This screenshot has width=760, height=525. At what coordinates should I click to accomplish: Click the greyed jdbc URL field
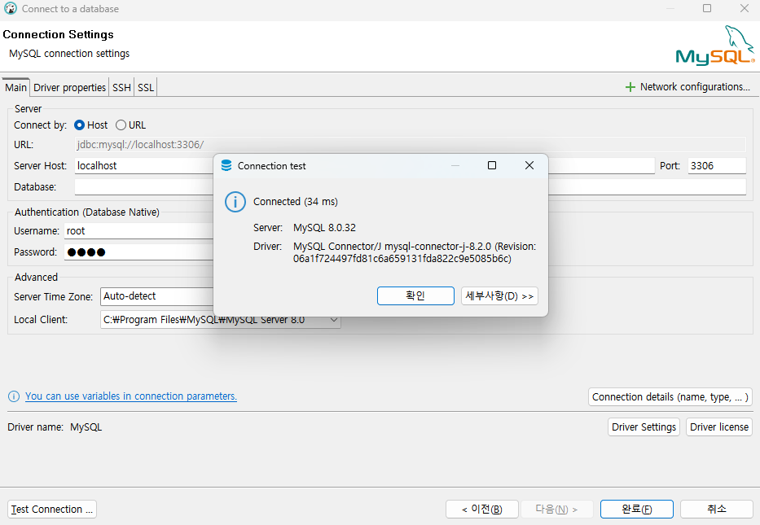[410, 145]
